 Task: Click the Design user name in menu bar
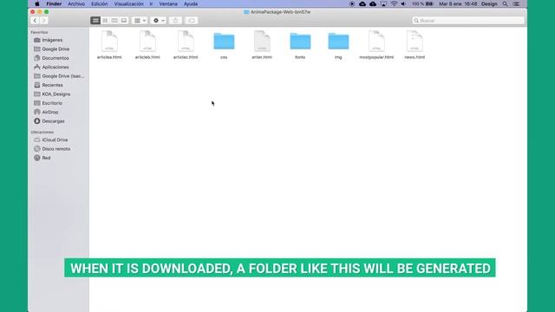pyautogui.click(x=489, y=3)
